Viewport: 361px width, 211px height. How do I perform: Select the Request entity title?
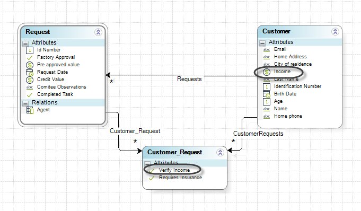pos(38,32)
